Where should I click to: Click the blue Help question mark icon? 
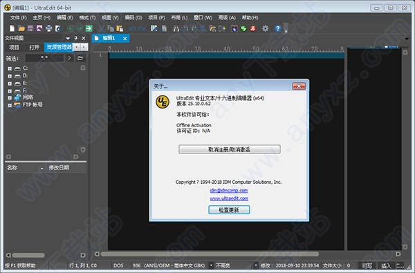pyautogui.click(x=277, y=28)
